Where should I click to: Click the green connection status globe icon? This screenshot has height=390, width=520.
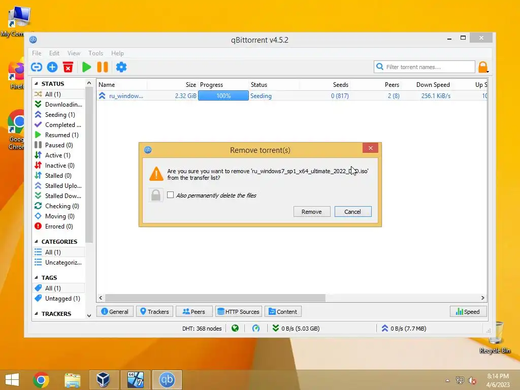tap(235, 329)
